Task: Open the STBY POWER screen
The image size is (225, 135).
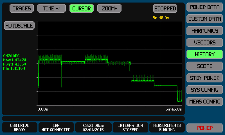Action: [205, 78]
